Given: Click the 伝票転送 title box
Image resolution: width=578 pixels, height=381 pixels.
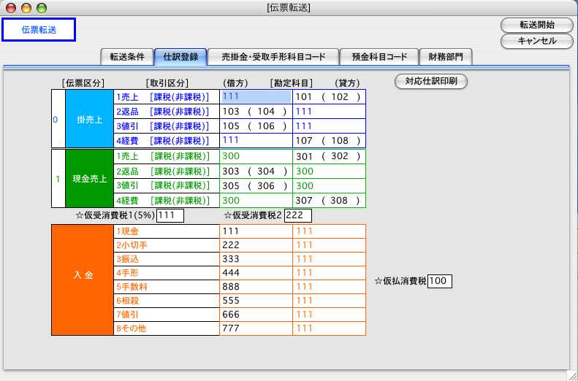Looking at the screenshot, I should tap(39, 30).
